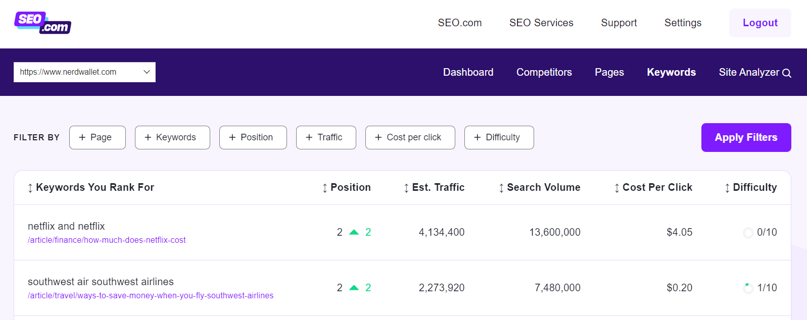Sort table by Est. Traffic header

(x=438, y=187)
